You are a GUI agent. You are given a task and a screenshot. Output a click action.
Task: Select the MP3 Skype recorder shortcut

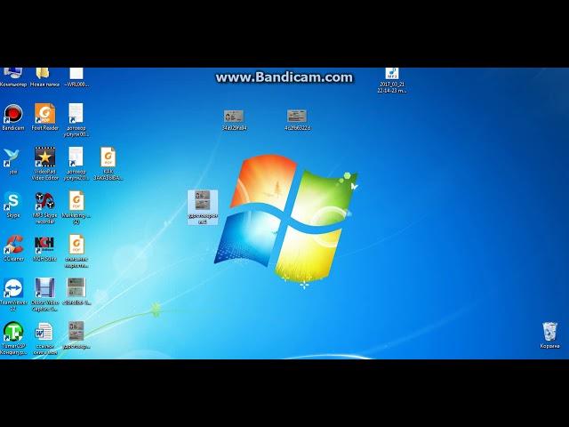point(45,207)
